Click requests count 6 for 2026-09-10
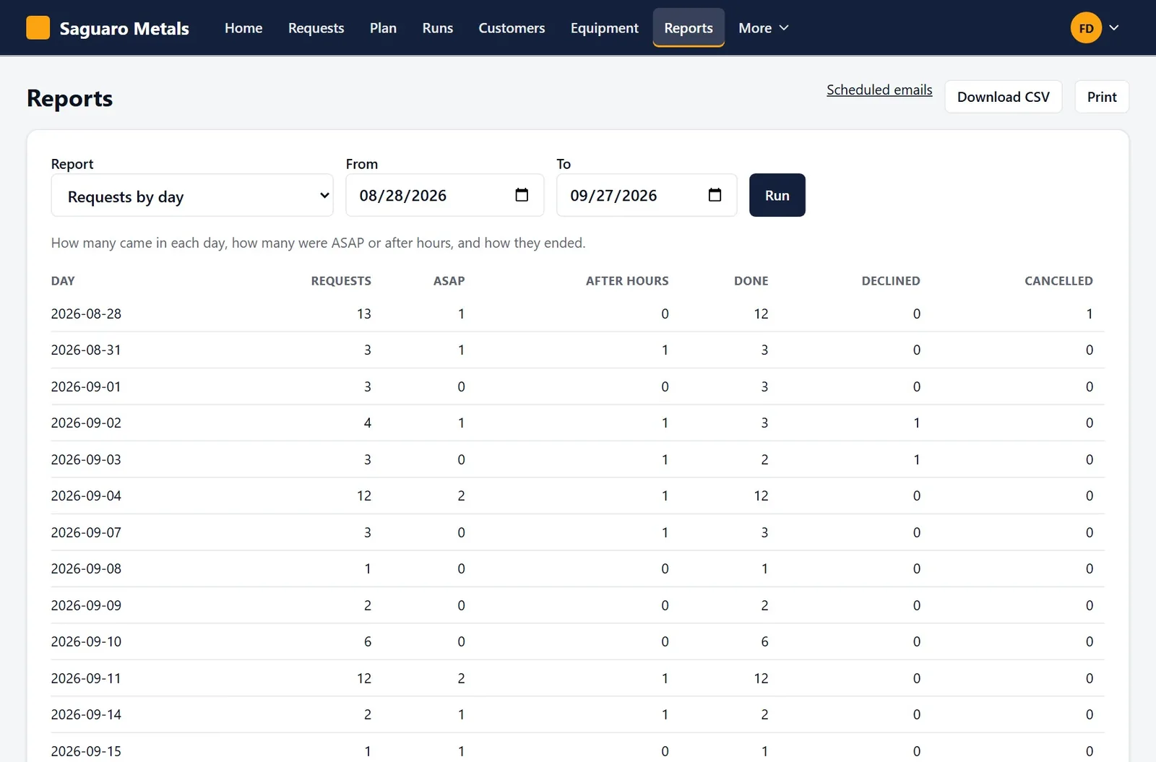This screenshot has height=762, width=1156. point(368,642)
